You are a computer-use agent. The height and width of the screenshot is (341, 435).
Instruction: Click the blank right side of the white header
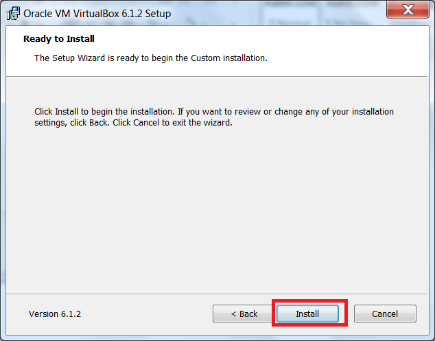click(x=357, y=48)
